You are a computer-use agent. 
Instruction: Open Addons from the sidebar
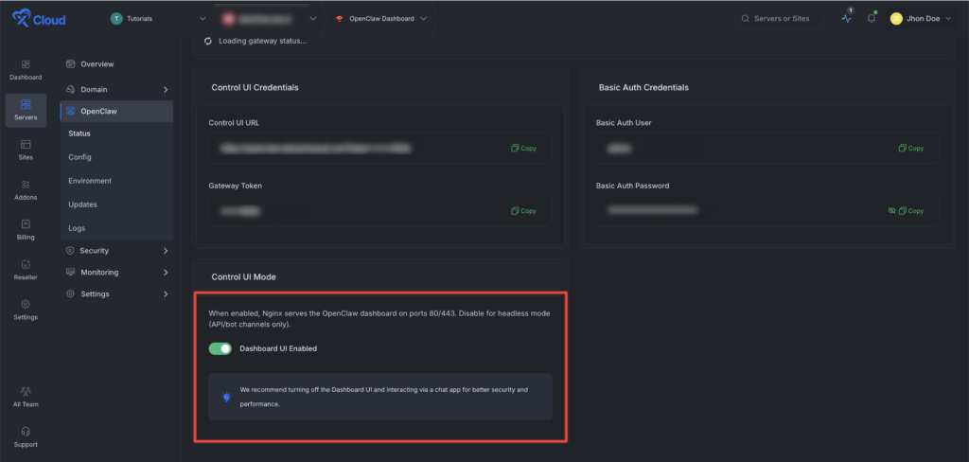[x=26, y=189]
